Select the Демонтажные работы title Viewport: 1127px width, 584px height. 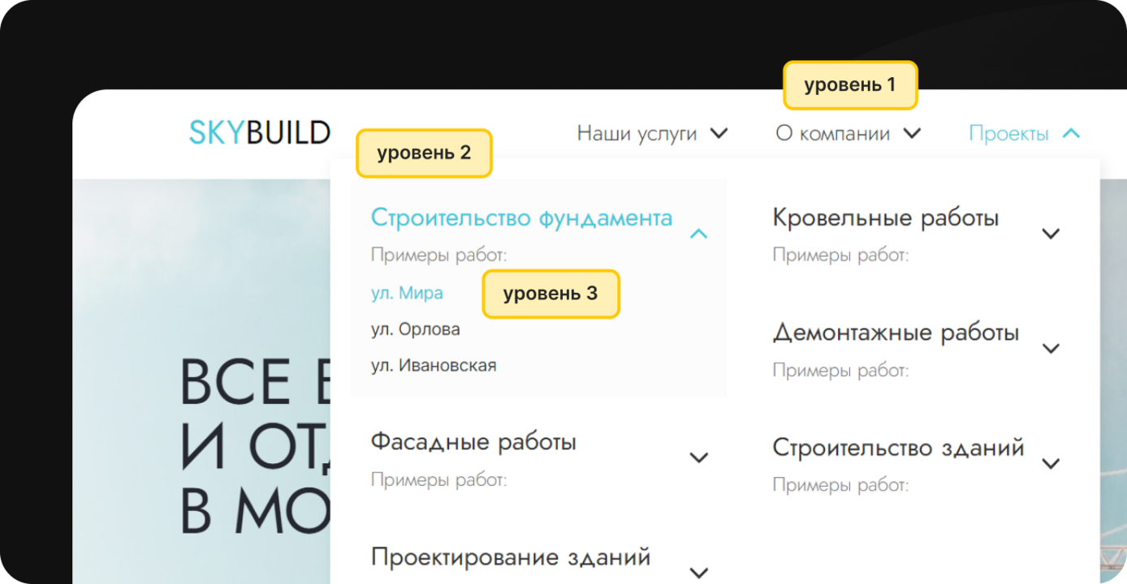click(896, 333)
